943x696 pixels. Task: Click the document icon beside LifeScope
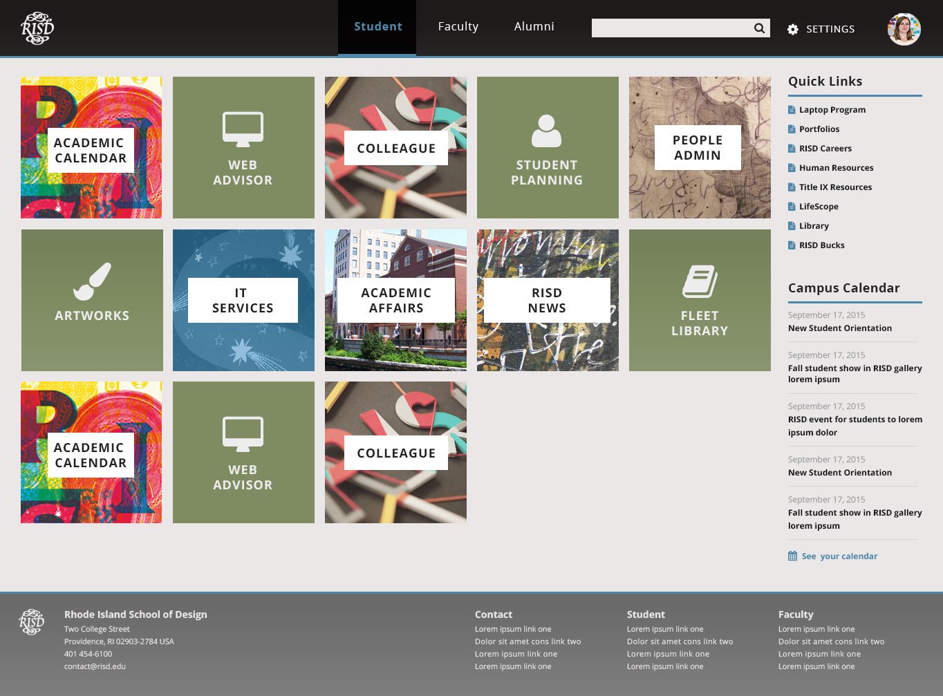pyautogui.click(x=792, y=207)
